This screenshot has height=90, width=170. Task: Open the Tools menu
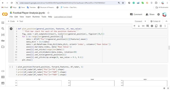pyautogui.click(x=44, y=17)
